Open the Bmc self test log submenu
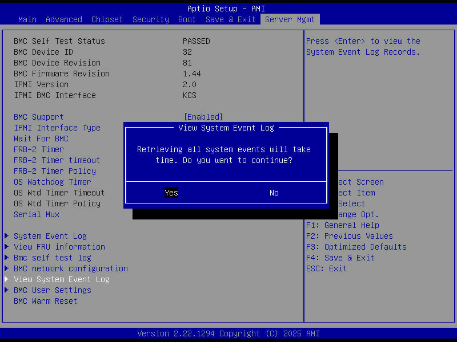Image resolution: width=457 pixels, height=342 pixels. [x=52, y=257]
